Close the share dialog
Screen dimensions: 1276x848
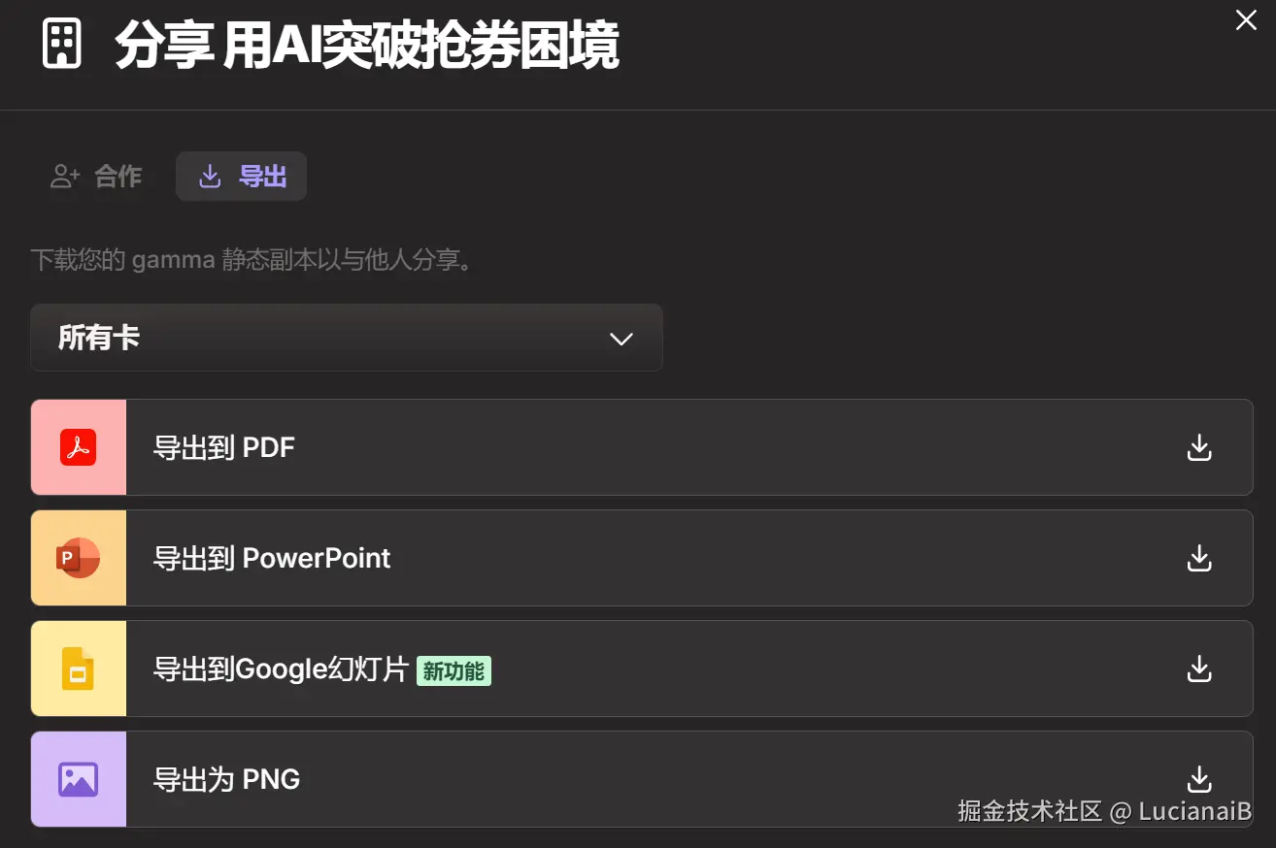tap(1245, 19)
